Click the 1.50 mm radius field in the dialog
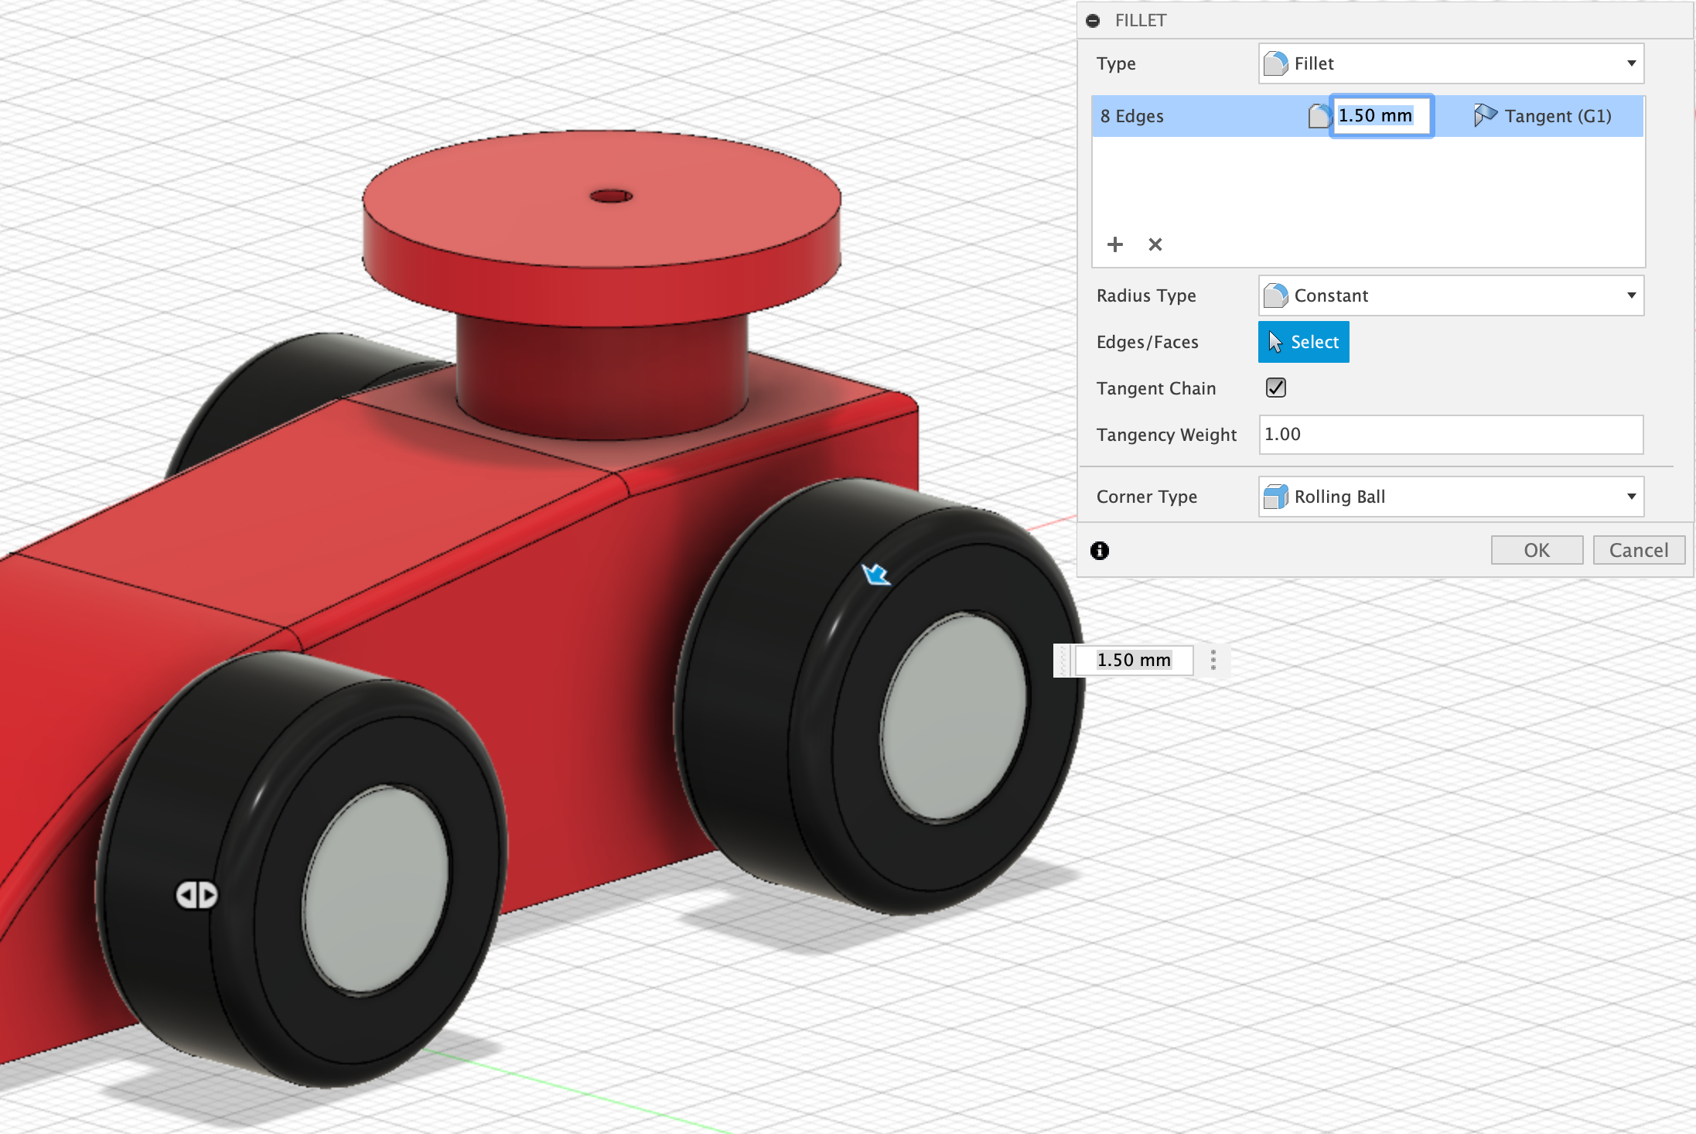The image size is (1696, 1134). click(x=1381, y=116)
